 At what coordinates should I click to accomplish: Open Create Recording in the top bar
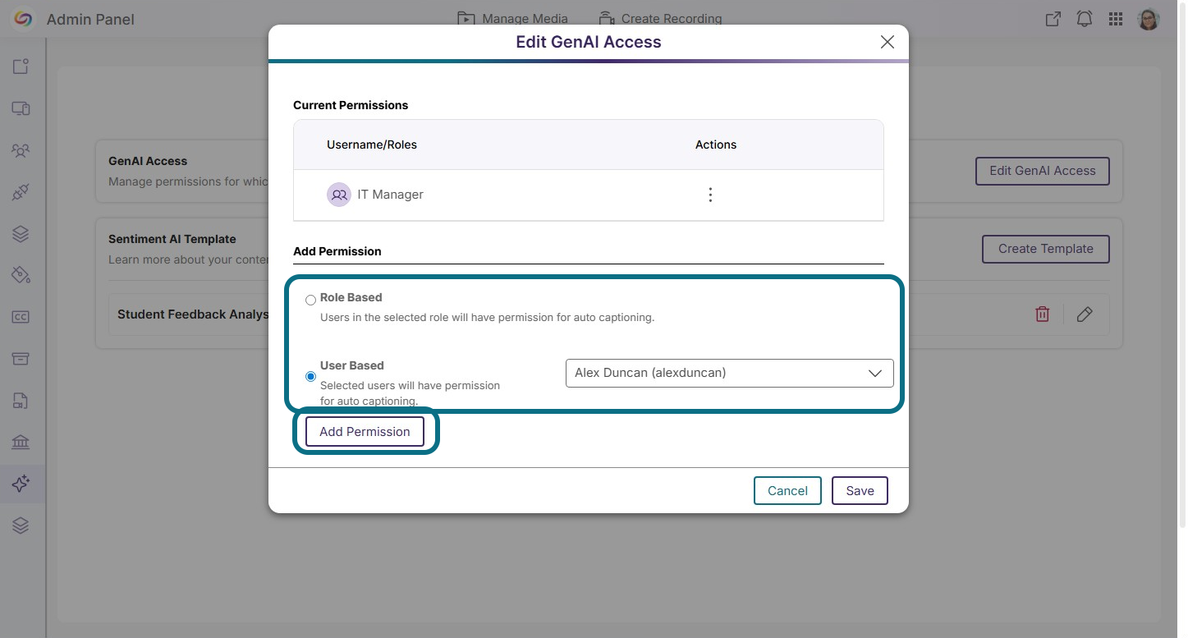pos(660,18)
